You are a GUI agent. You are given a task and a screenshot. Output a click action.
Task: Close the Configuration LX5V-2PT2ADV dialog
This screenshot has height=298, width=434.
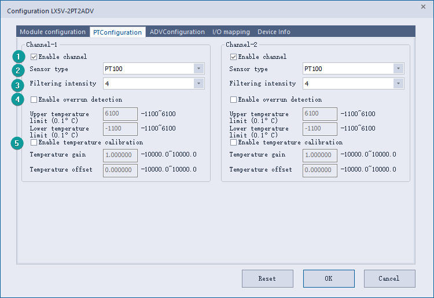click(x=423, y=6)
